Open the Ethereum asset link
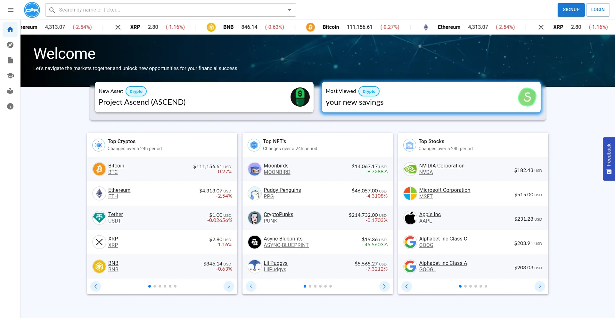 119,190
